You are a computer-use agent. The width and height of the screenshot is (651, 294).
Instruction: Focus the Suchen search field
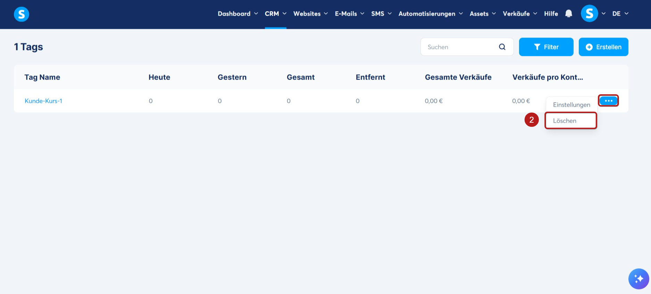click(467, 47)
